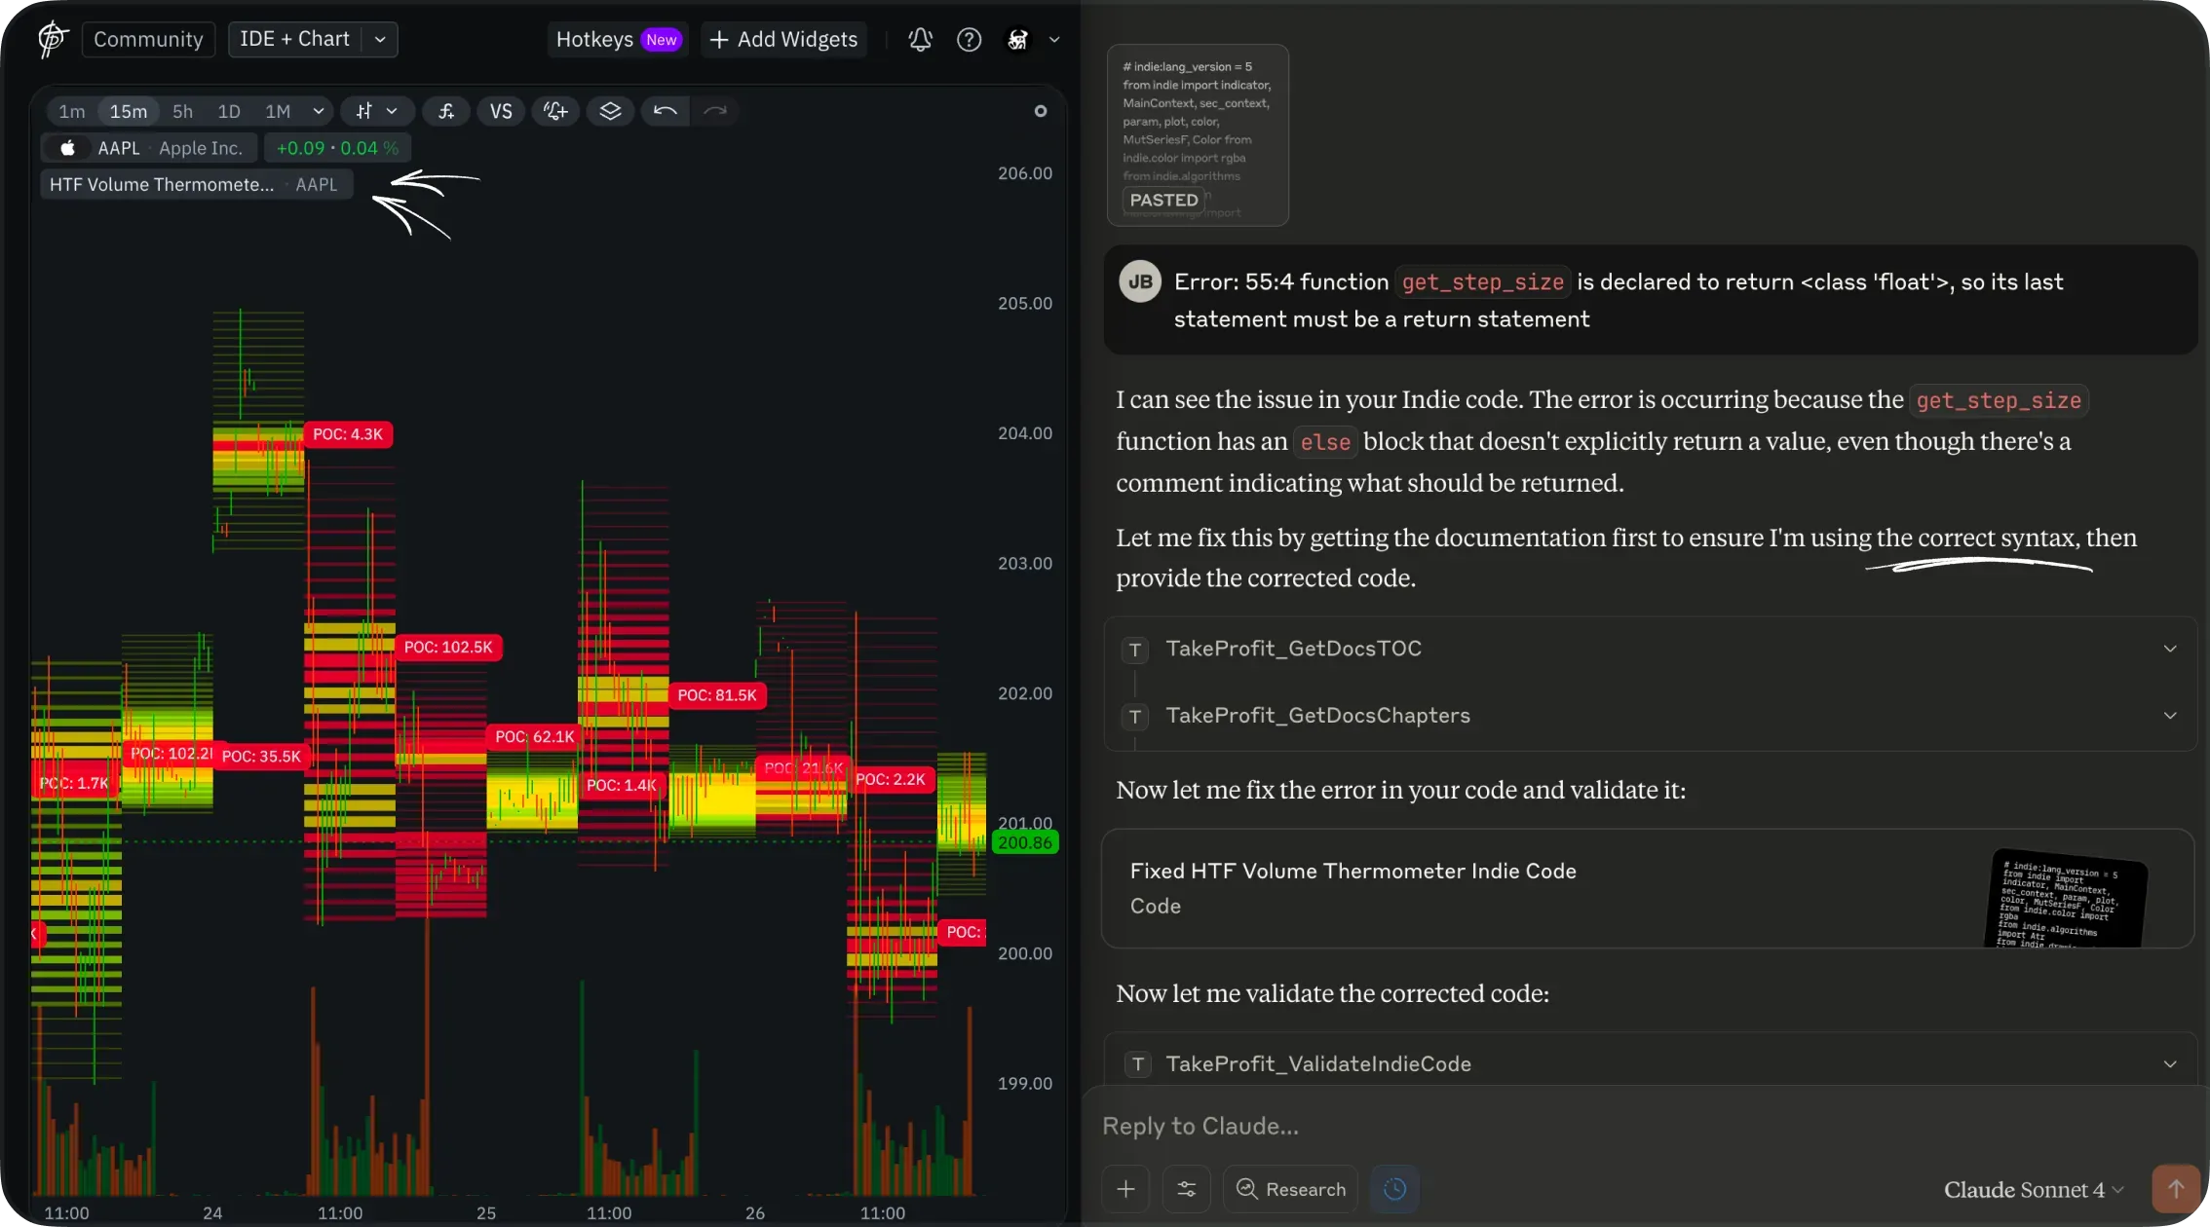Click the TakeProfit_ValidateIndieCode chevron
Image resolution: width=2210 pixels, height=1227 pixels.
pyautogui.click(x=2170, y=1064)
